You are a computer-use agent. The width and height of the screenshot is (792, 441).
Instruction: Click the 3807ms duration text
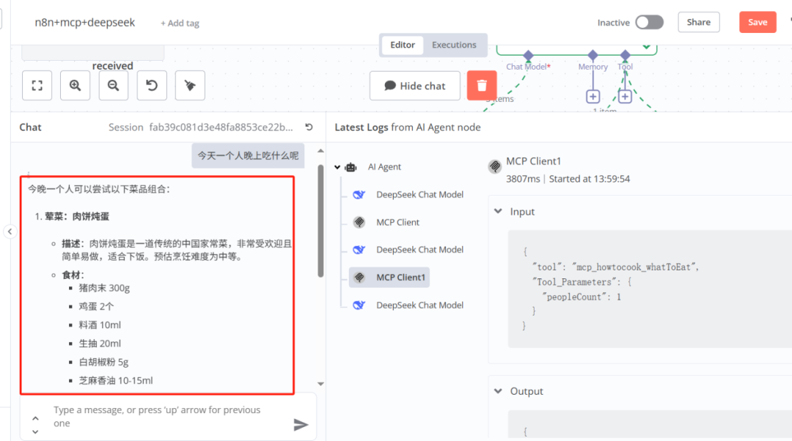point(523,179)
